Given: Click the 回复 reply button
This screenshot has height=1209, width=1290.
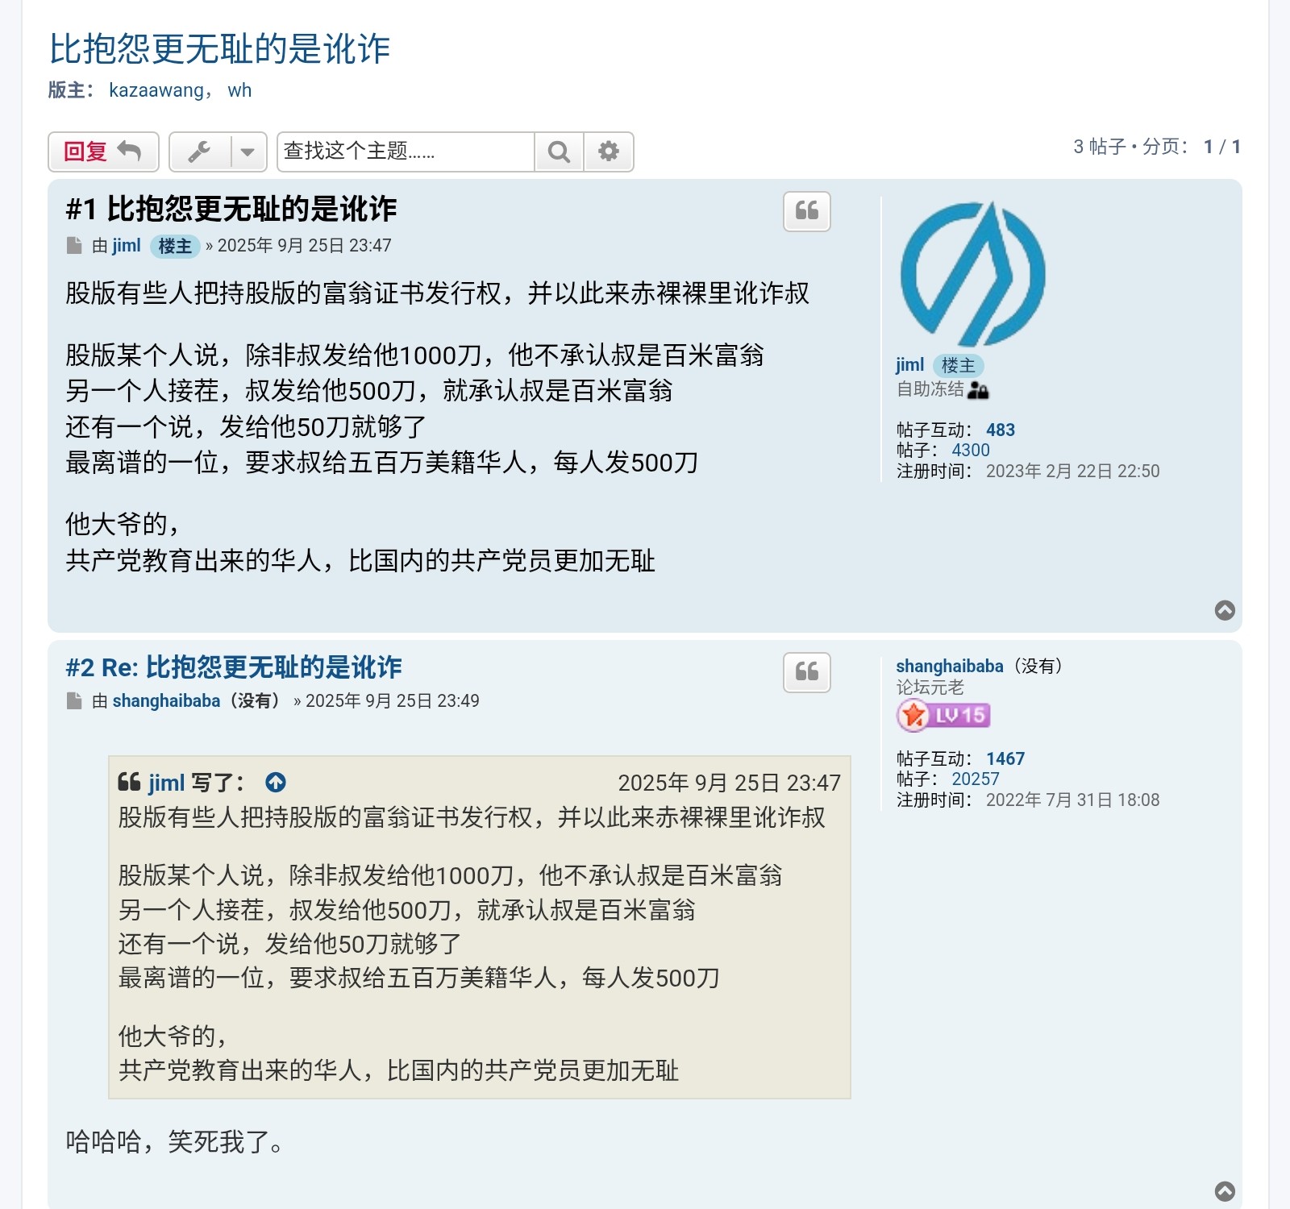Looking at the screenshot, I should click(x=103, y=152).
